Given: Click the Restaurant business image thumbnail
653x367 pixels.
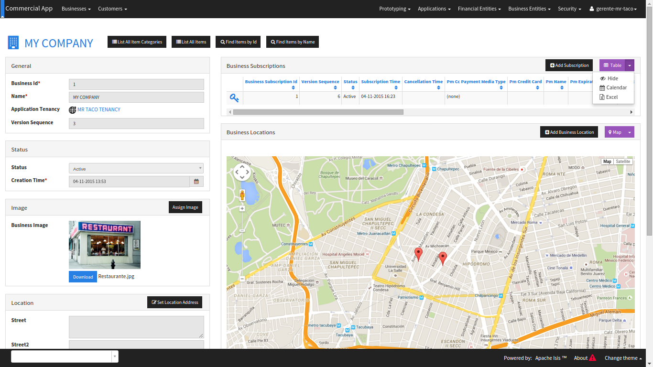Looking at the screenshot, I should click(x=105, y=245).
